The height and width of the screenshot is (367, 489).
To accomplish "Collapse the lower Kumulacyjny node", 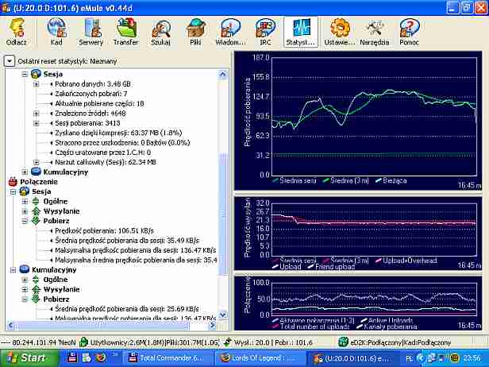I will [13, 269].
